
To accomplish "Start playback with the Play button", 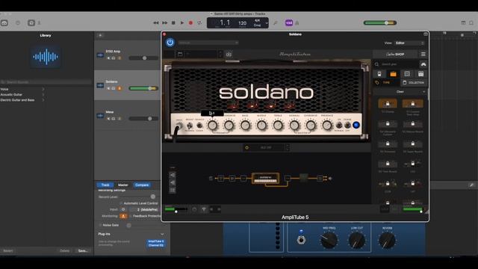I will pos(182,23).
